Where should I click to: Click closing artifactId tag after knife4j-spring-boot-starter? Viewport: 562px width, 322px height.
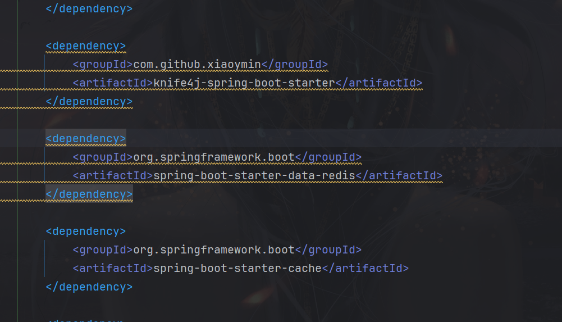[379, 83]
